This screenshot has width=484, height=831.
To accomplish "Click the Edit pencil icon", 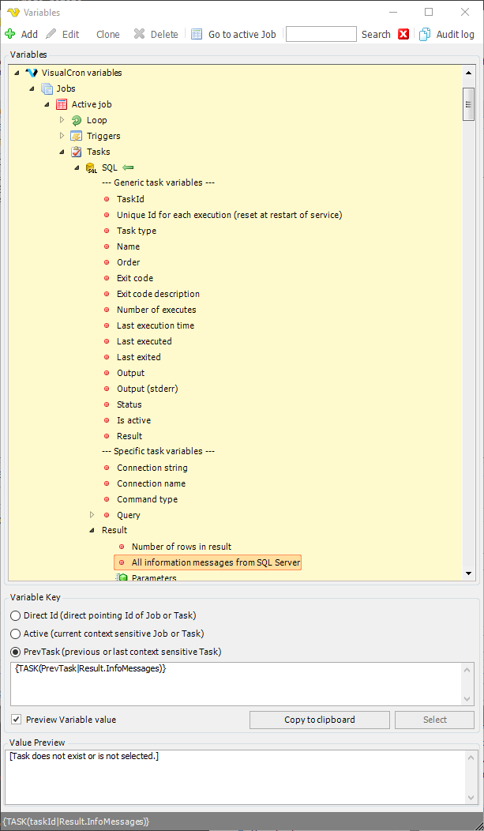I will pyautogui.click(x=51, y=34).
